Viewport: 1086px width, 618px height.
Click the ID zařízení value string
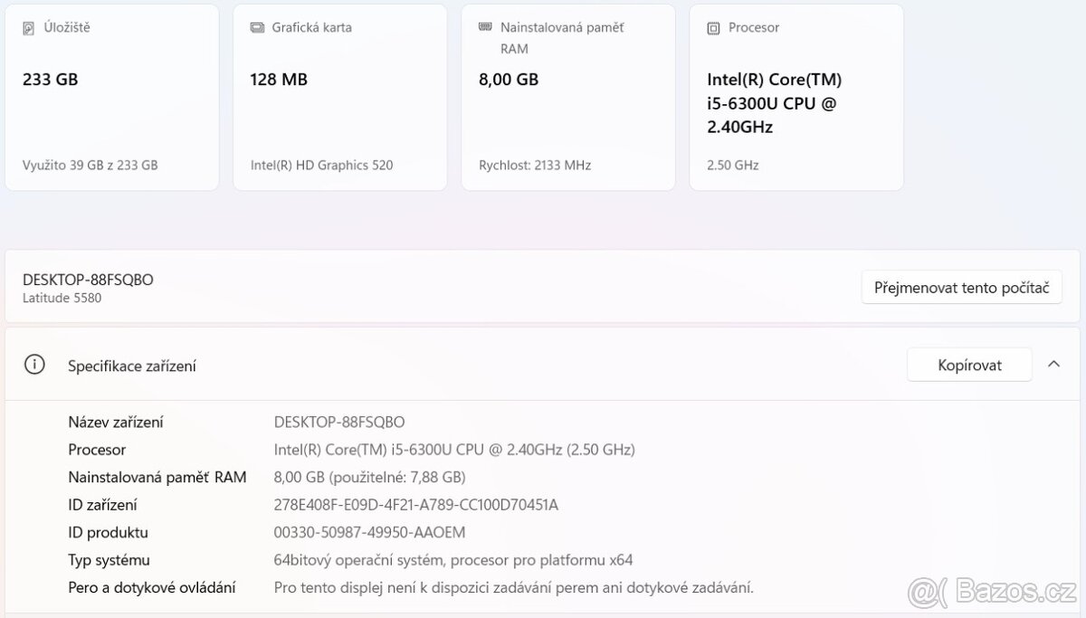pyautogui.click(x=416, y=505)
